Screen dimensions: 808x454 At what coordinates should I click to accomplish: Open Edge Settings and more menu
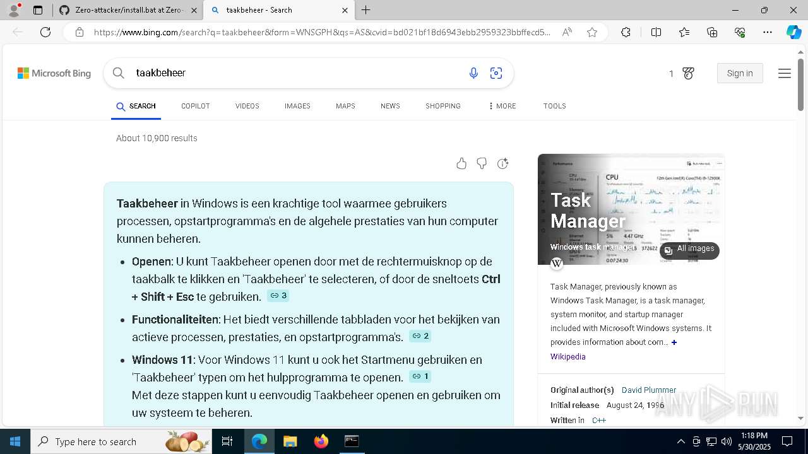(x=768, y=32)
